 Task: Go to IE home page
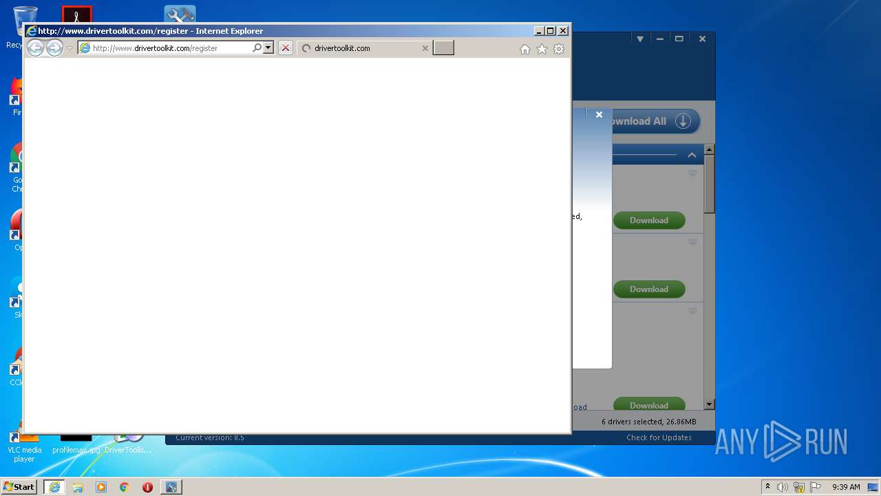(x=525, y=49)
